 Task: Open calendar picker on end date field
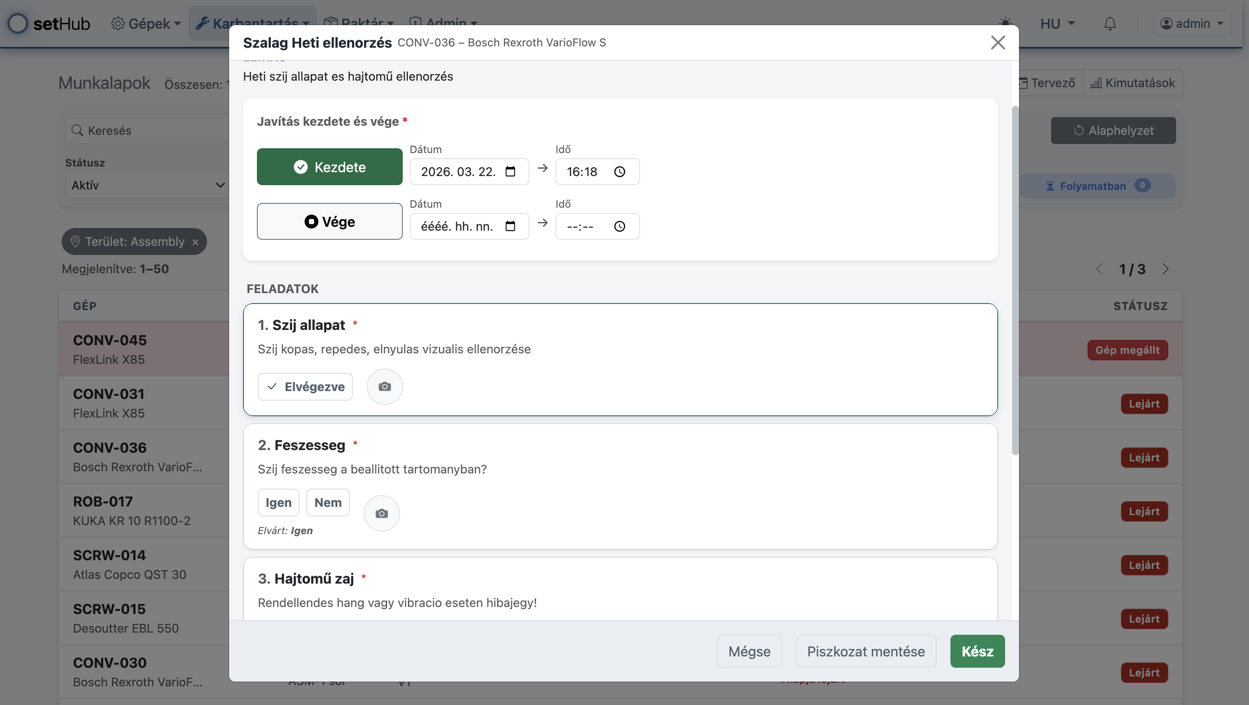coord(510,226)
